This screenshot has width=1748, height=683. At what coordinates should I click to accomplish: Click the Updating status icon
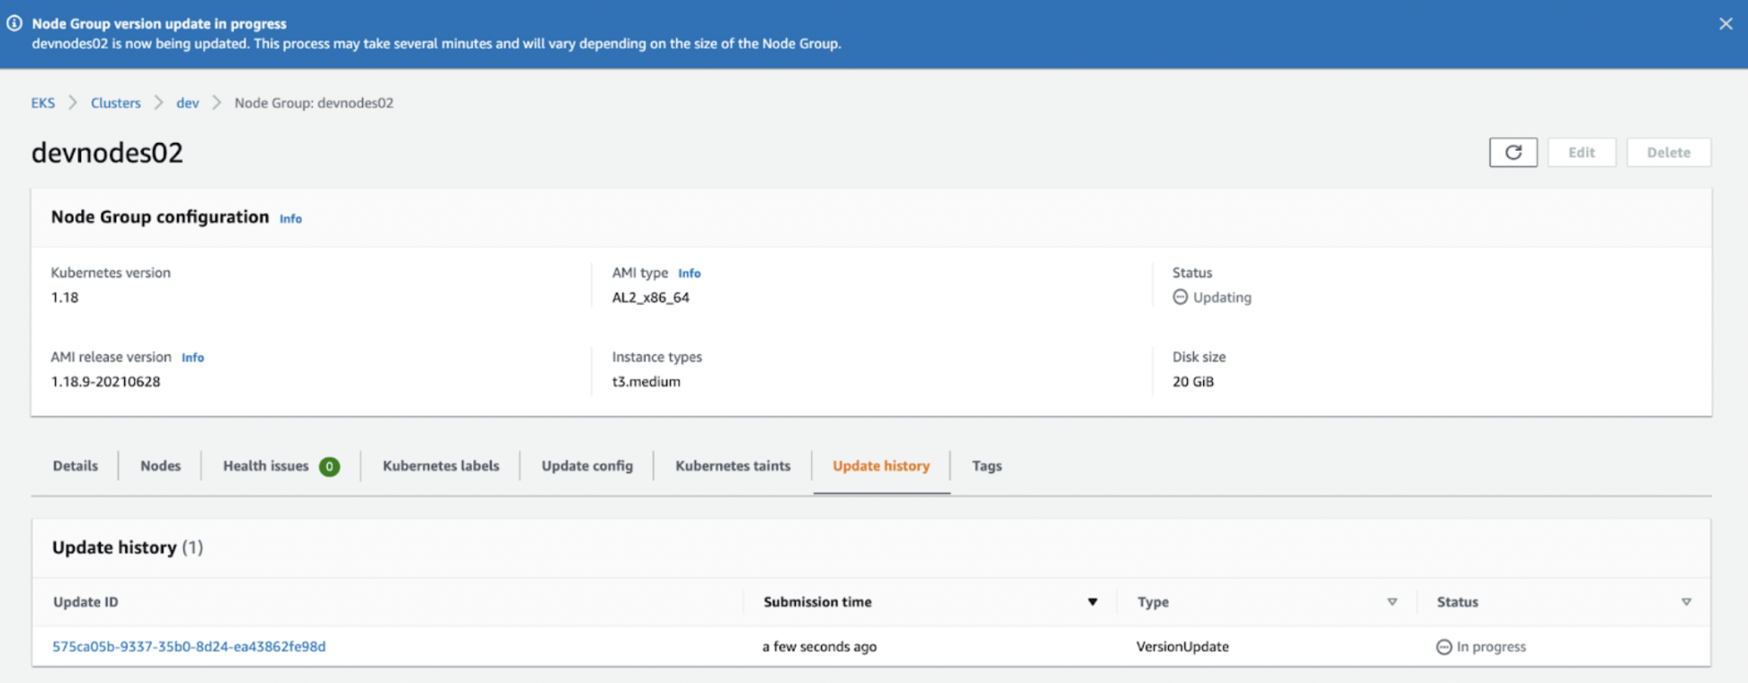pos(1180,297)
